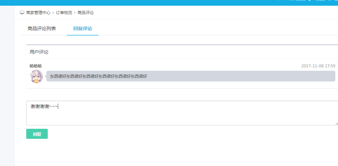Click the textarea resize handle corner
The image size is (338, 166).
(336, 123)
